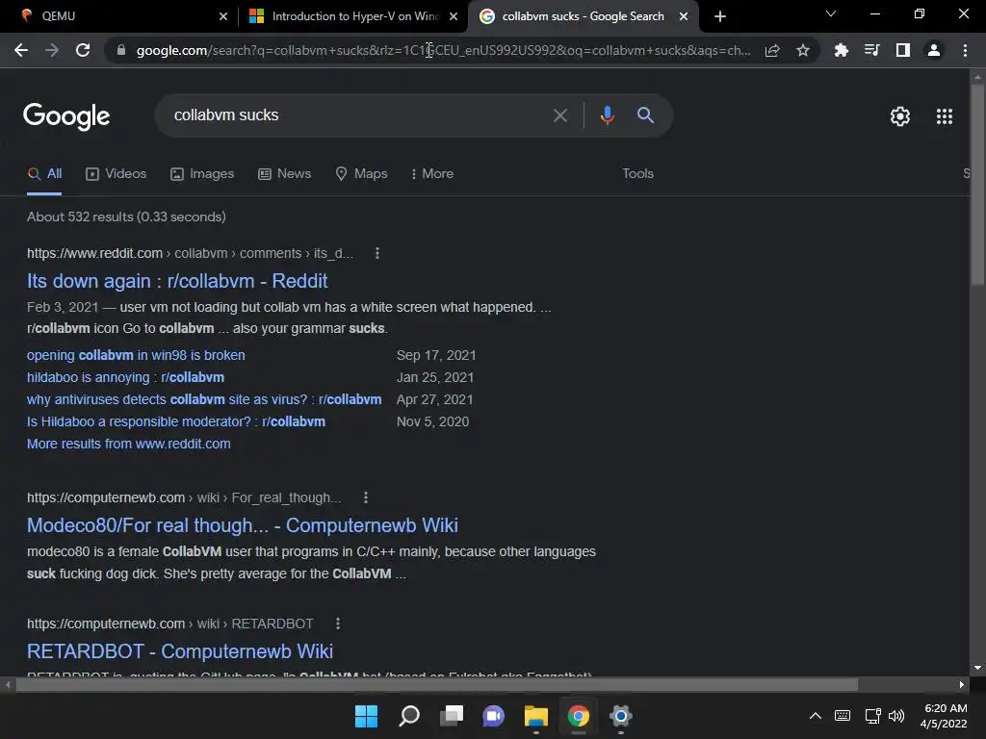Image resolution: width=986 pixels, height=739 pixels.
Task: Go back to the previous page
Action: tap(21, 50)
